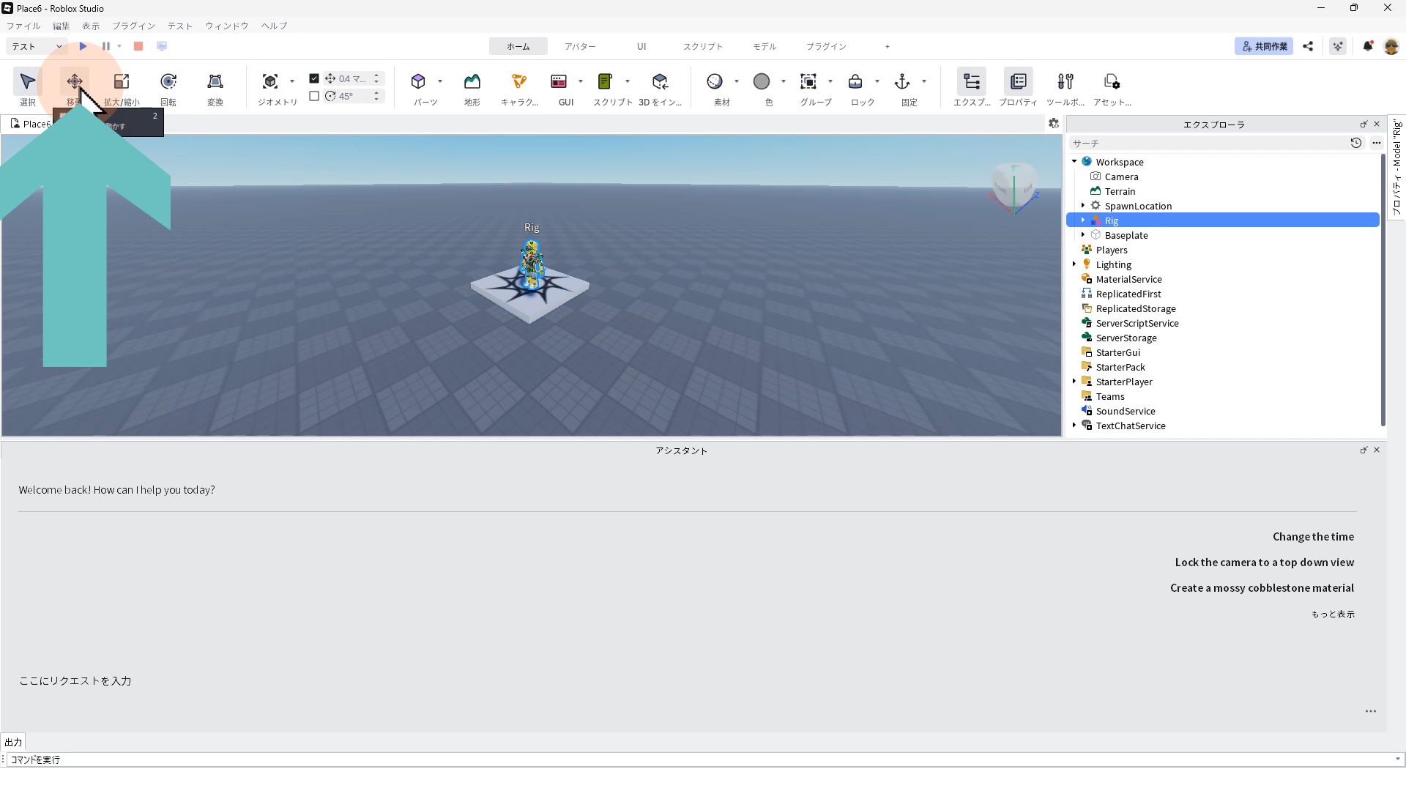
Task: Click the Transform (変換) tool
Action: pos(215,82)
